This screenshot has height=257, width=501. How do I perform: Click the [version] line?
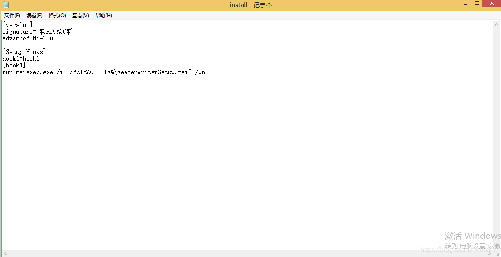(18, 24)
